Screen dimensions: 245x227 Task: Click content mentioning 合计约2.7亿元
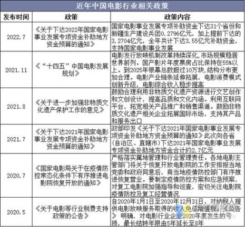[176, 139]
